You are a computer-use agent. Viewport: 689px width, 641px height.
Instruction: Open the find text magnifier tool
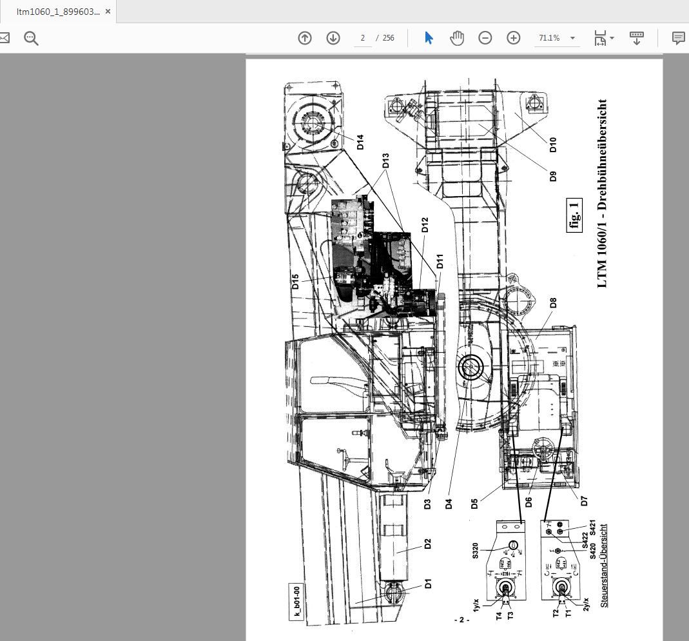31,38
